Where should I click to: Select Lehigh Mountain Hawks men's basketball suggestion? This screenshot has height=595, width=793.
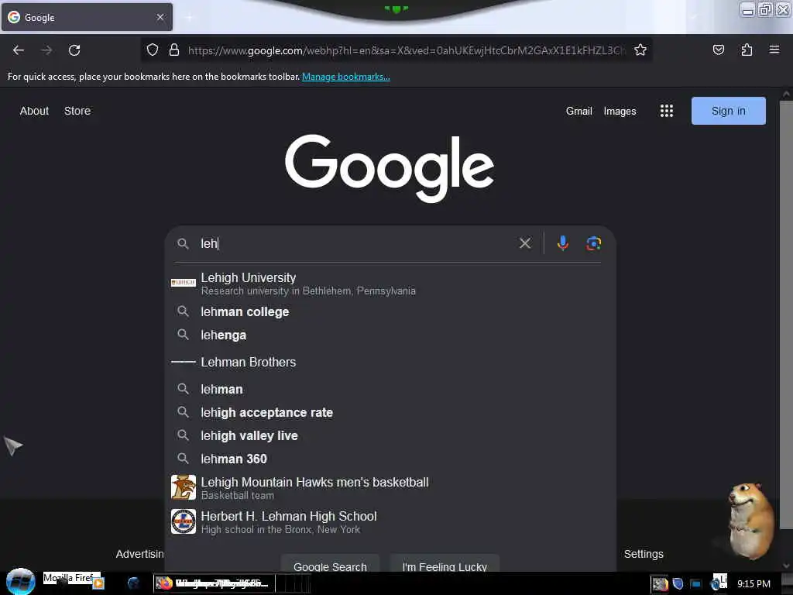[390, 488]
